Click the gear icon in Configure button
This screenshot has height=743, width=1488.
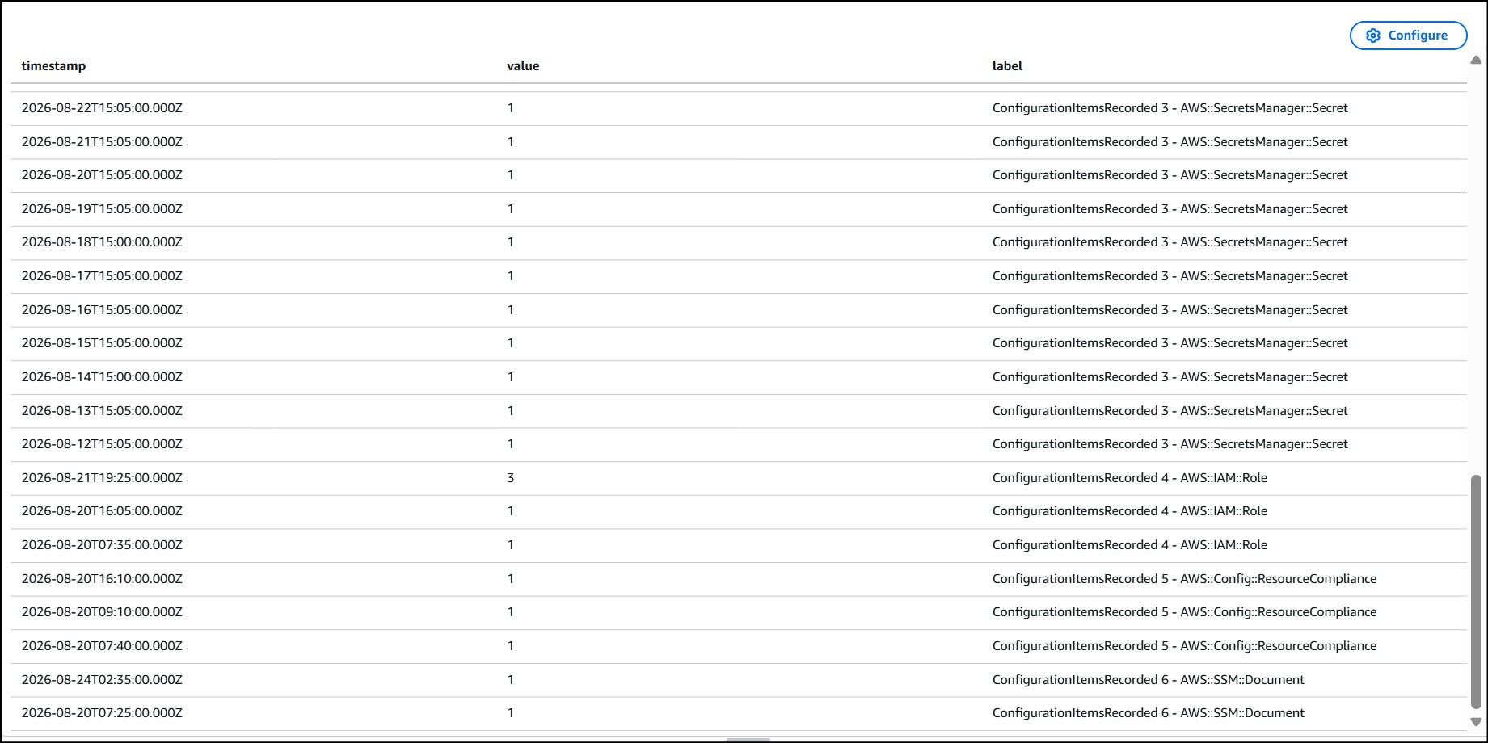[1372, 36]
